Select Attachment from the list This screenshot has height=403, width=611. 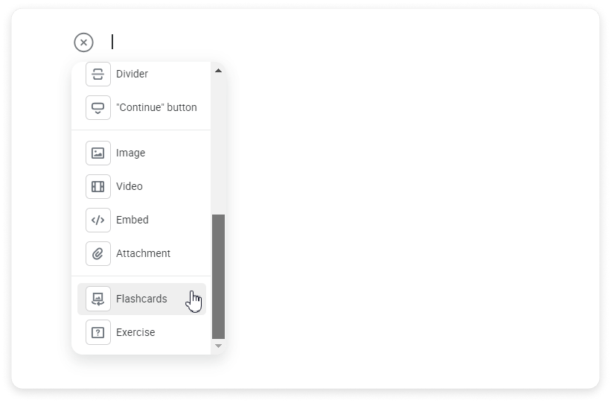point(143,254)
